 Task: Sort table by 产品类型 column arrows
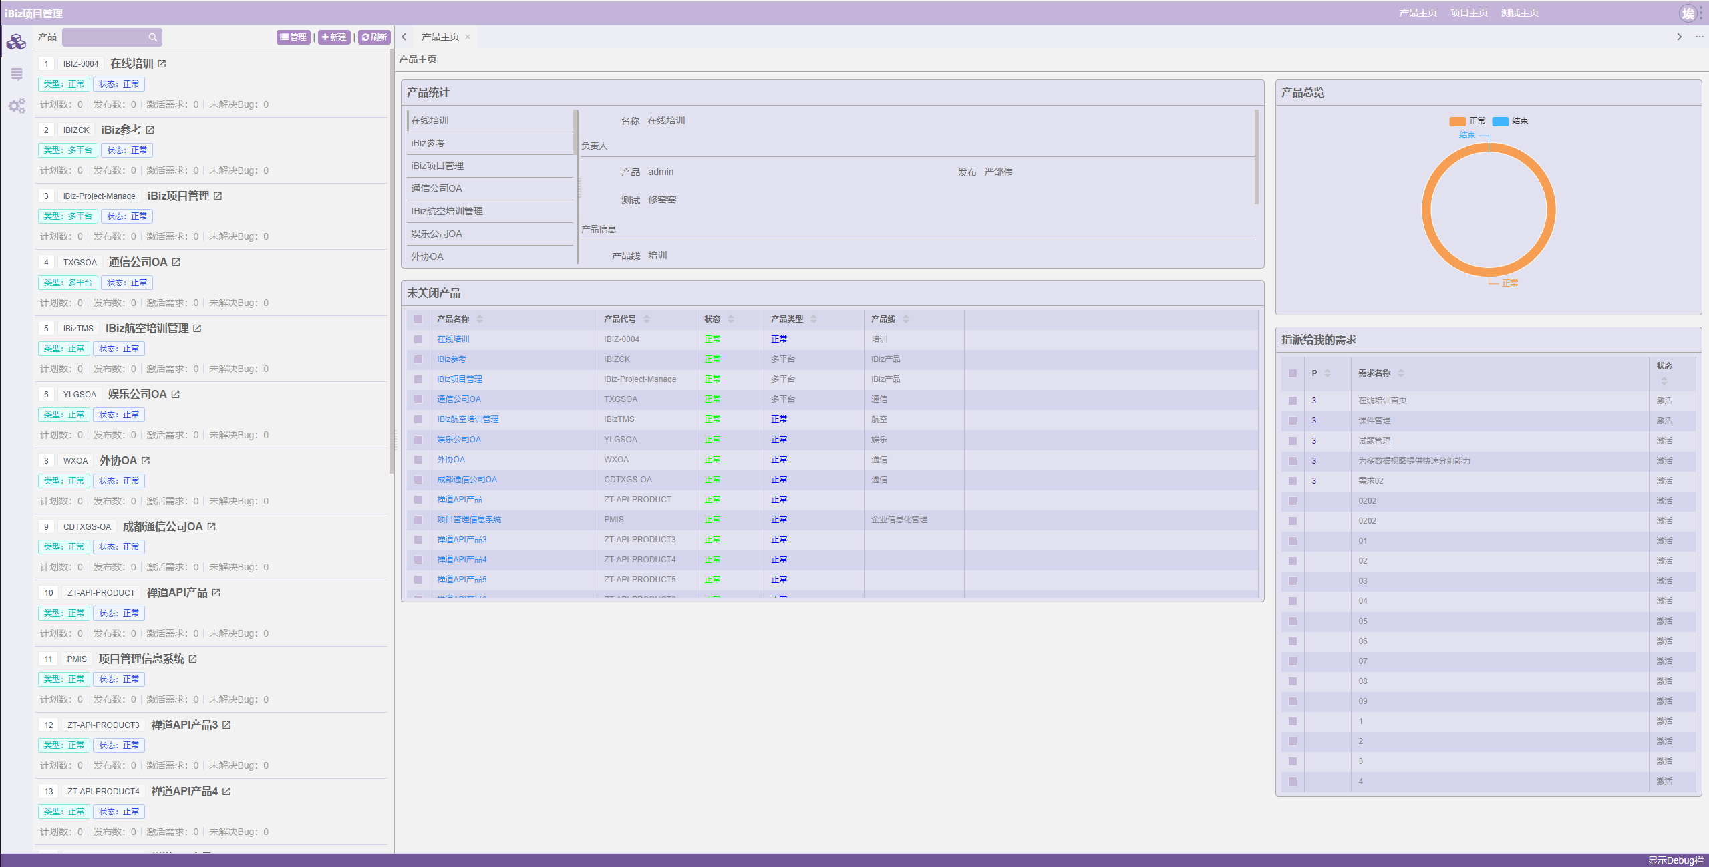tap(814, 319)
